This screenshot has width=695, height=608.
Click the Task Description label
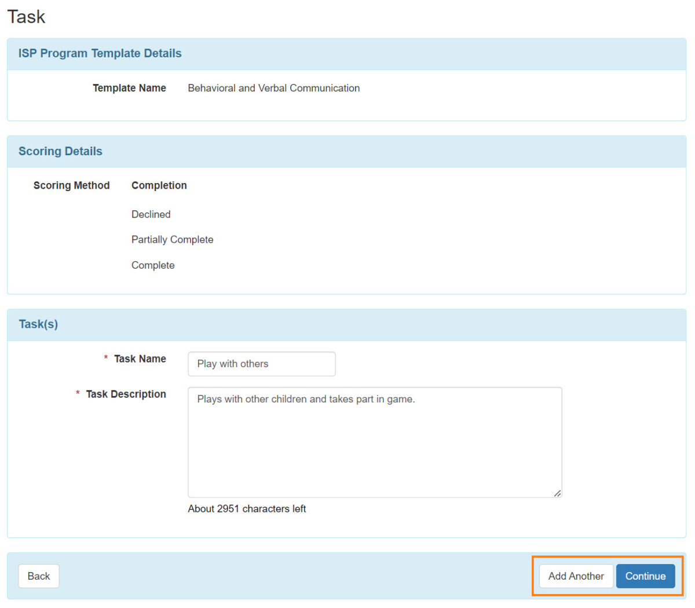click(126, 394)
